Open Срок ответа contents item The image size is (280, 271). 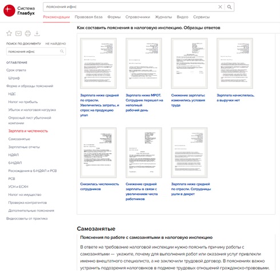(x=16, y=70)
